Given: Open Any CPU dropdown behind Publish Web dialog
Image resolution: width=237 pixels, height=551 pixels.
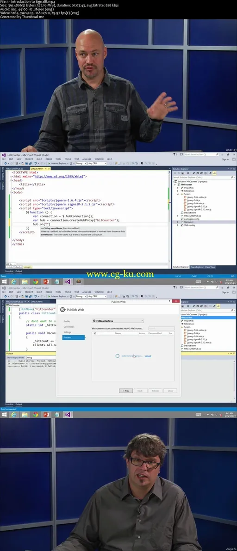Looking at the screenshot, I should (x=97, y=296).
